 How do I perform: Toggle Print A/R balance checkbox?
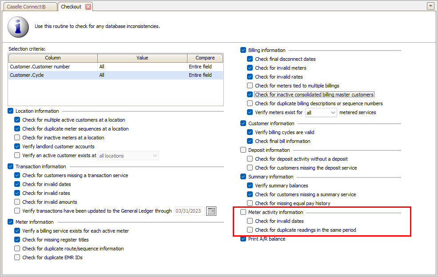[x=243, y=239]
